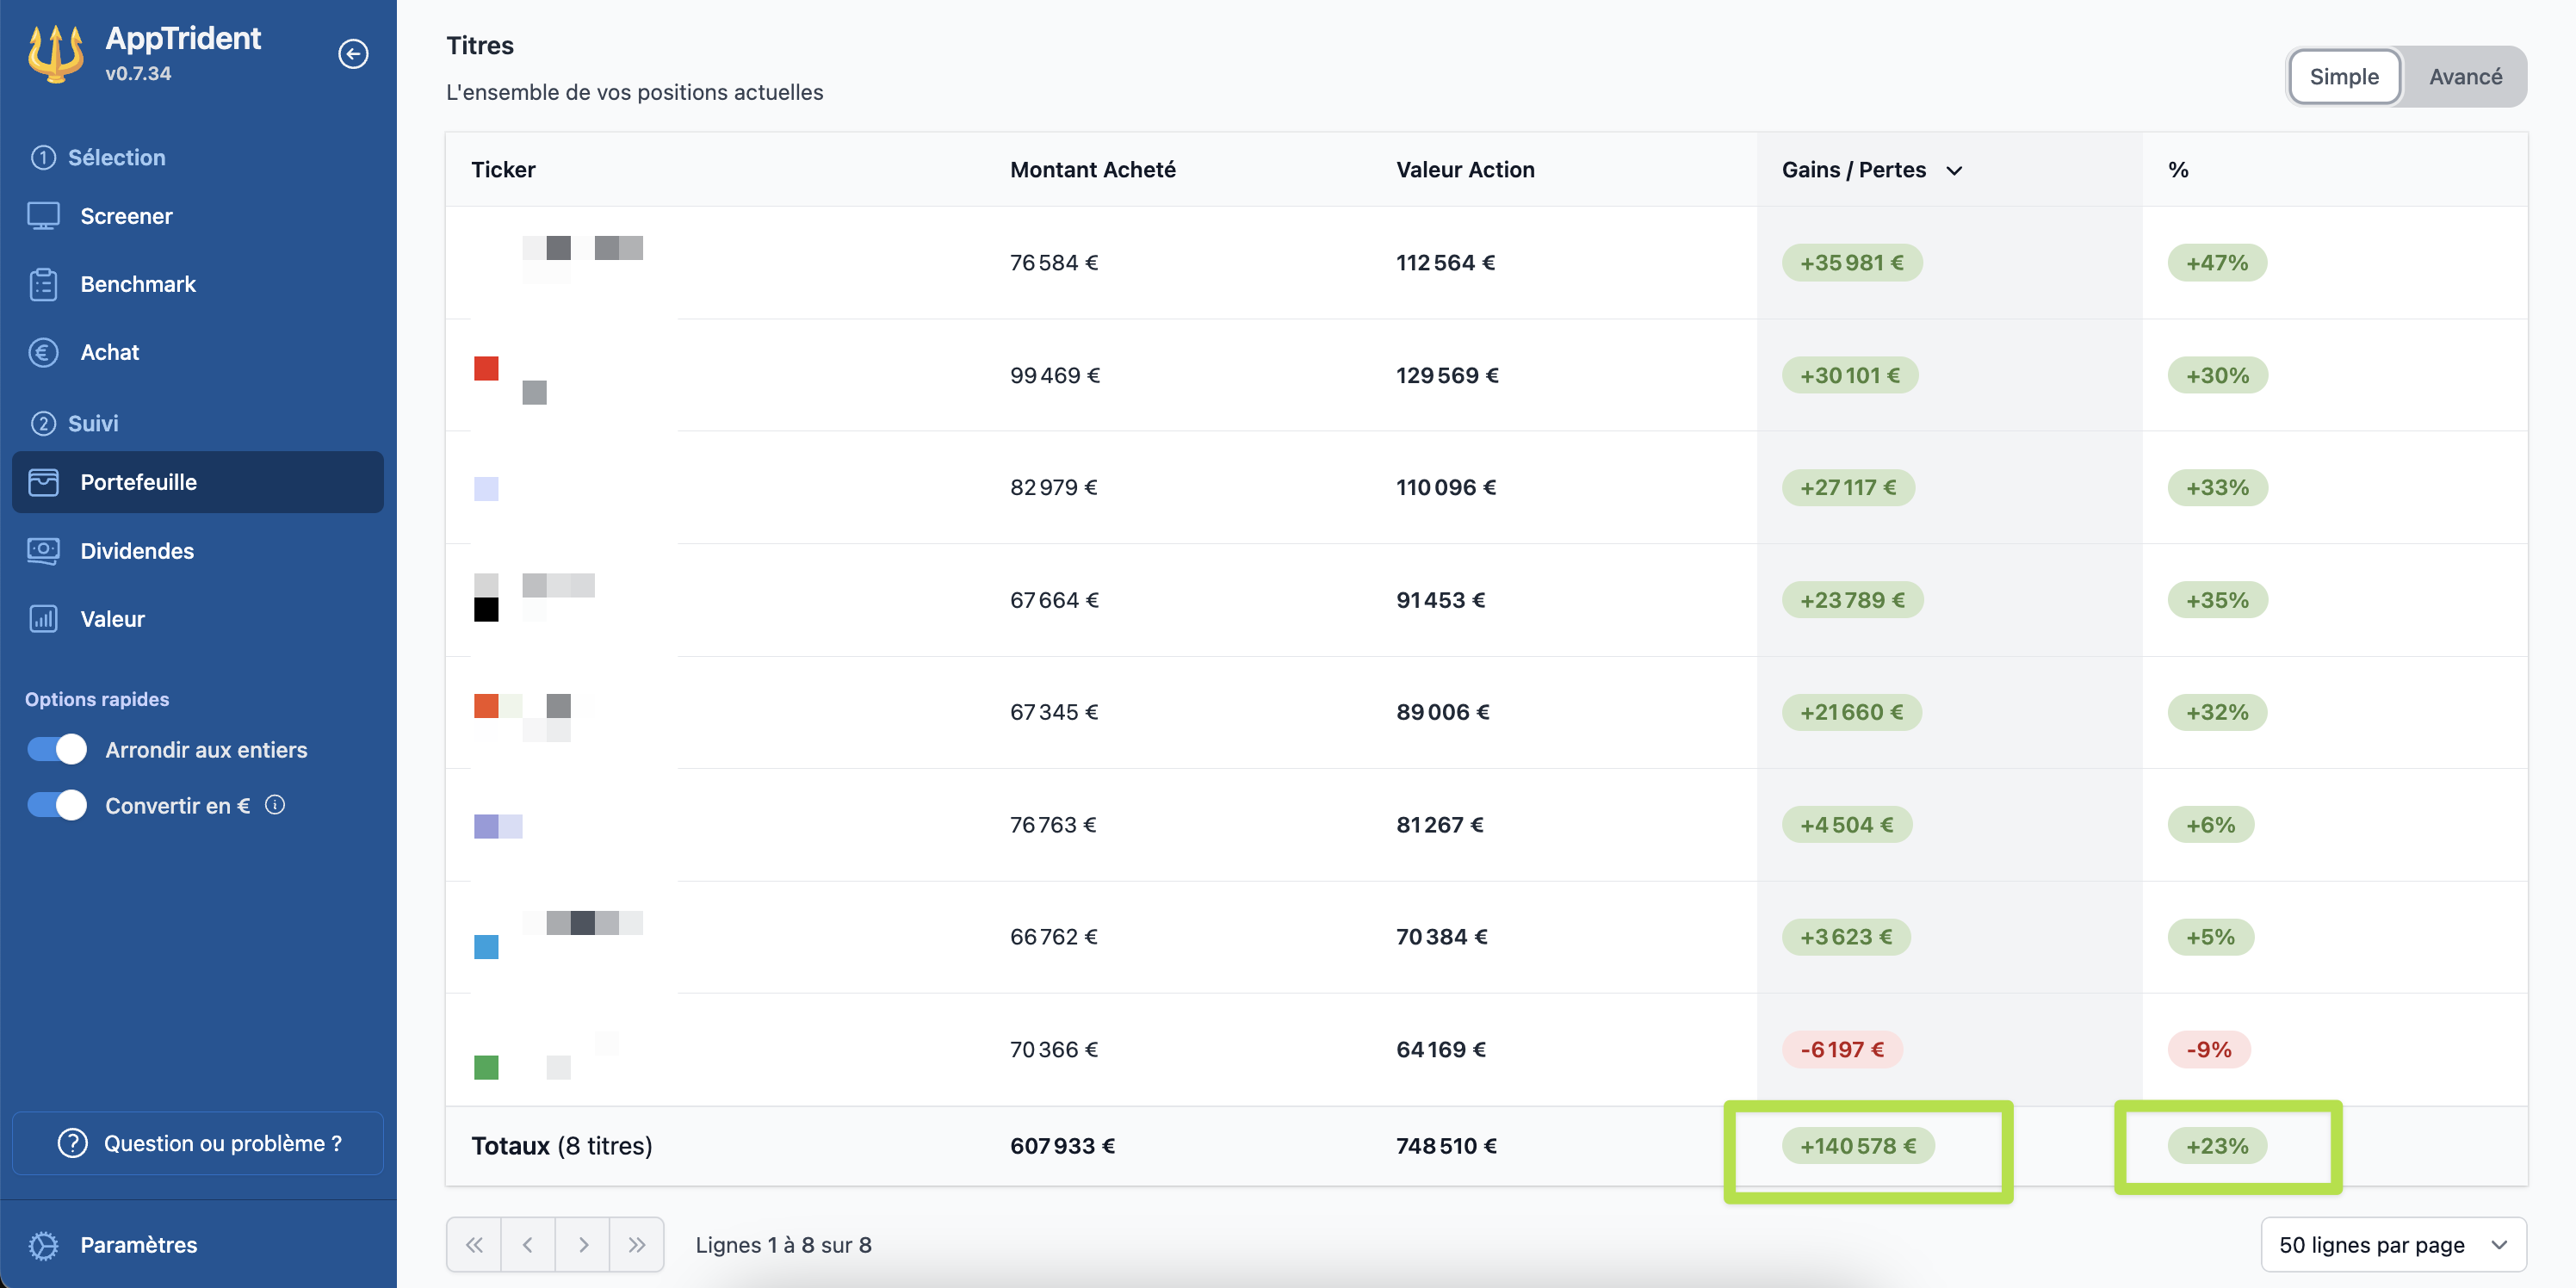The width and height of the screenshot is (2576, 1288).
Task: Click the +23% total percentage badge
Action: (x=2217, y=1146)
